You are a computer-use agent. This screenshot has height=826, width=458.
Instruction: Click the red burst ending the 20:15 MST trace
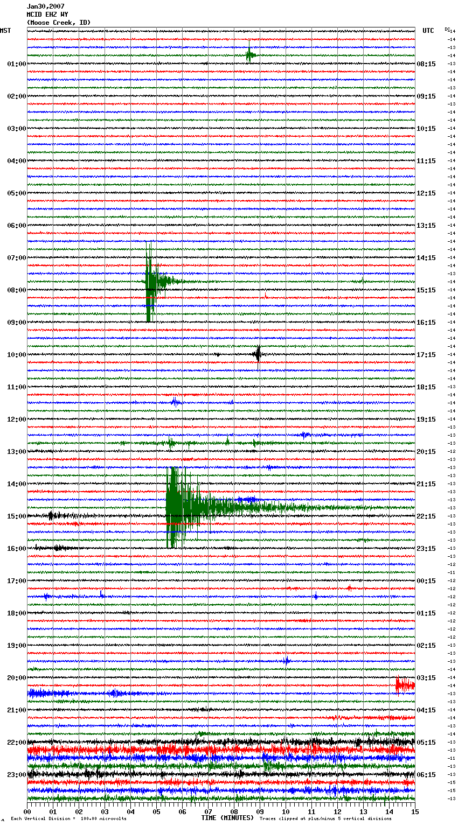coord(405,685)
